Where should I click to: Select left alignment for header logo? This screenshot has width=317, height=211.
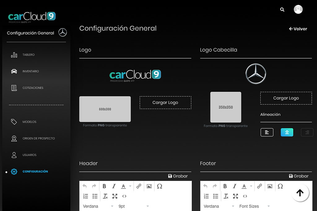tap(267, 132)
